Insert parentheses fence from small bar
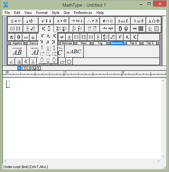The width and height of the screenshot is (169, 172). [x=77, y=37]
